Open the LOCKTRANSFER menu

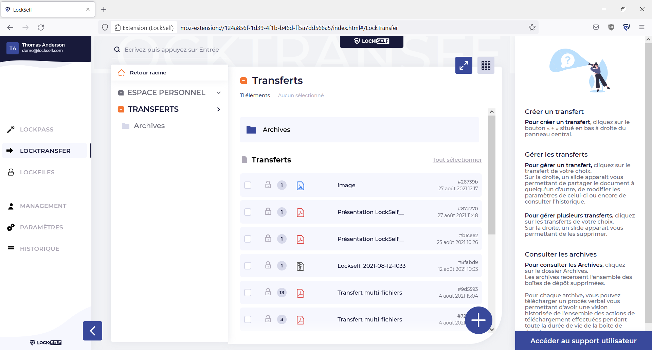45,151
